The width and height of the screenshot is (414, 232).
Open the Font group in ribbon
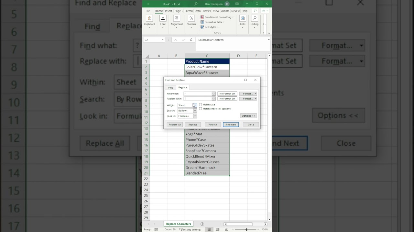tap(163, 22)
